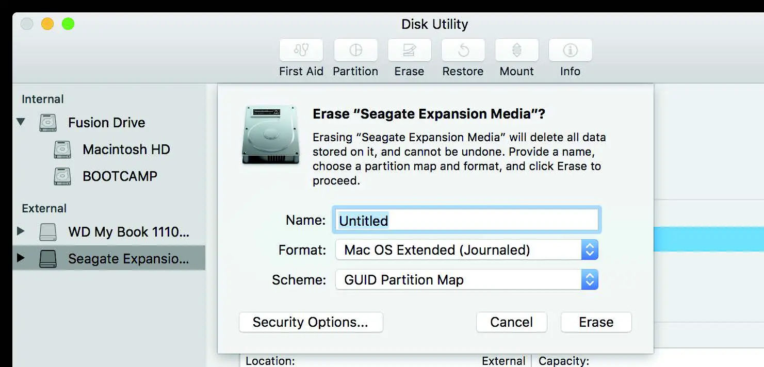Click the Seagate Expansion drive icon
The image size is (764, 367).
(x=48, y=259)
